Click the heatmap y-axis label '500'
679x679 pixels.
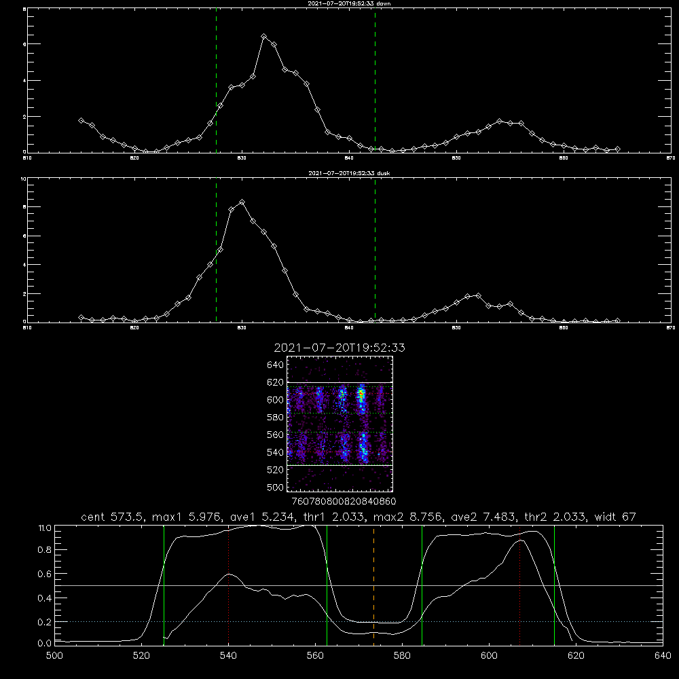(x=276, y=488)
